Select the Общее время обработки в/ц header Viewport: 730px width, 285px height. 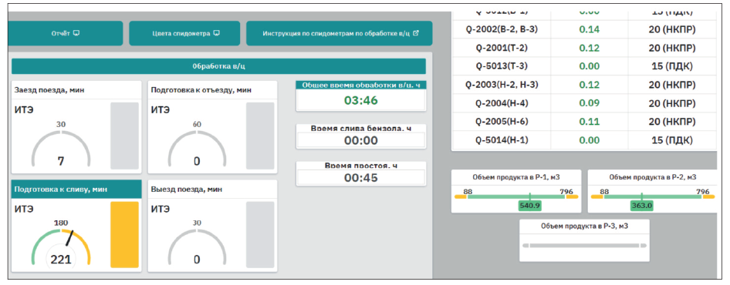coord(361,85)
